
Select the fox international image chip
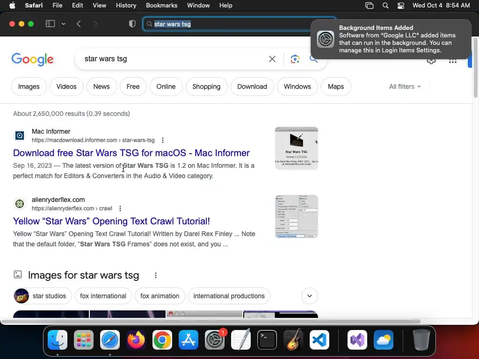click(x=103, y=296)
